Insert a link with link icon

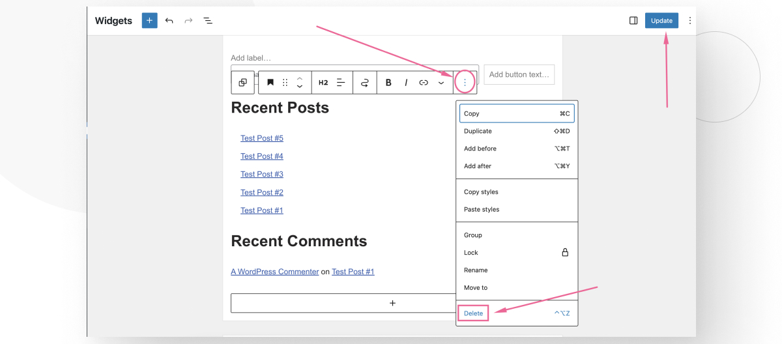pyautogui.click(x=424, y=83)
